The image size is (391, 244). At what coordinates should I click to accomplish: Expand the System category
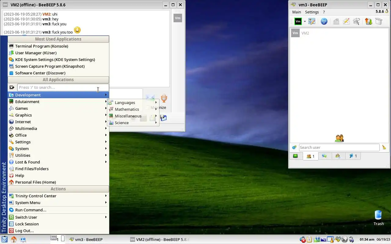click(58, 149)
